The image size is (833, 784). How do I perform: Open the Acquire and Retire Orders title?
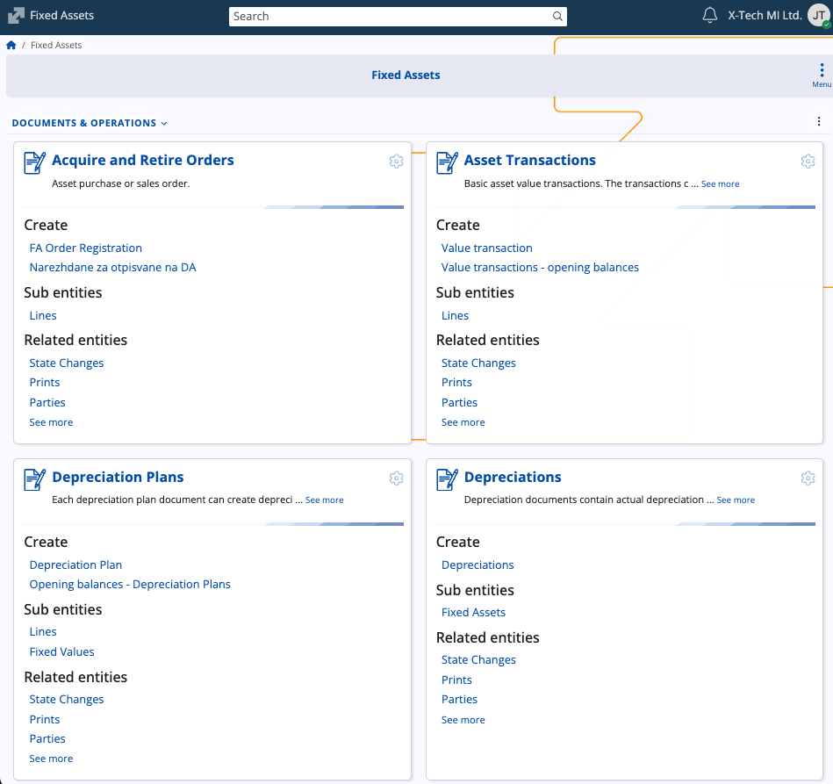coord(142,161)
